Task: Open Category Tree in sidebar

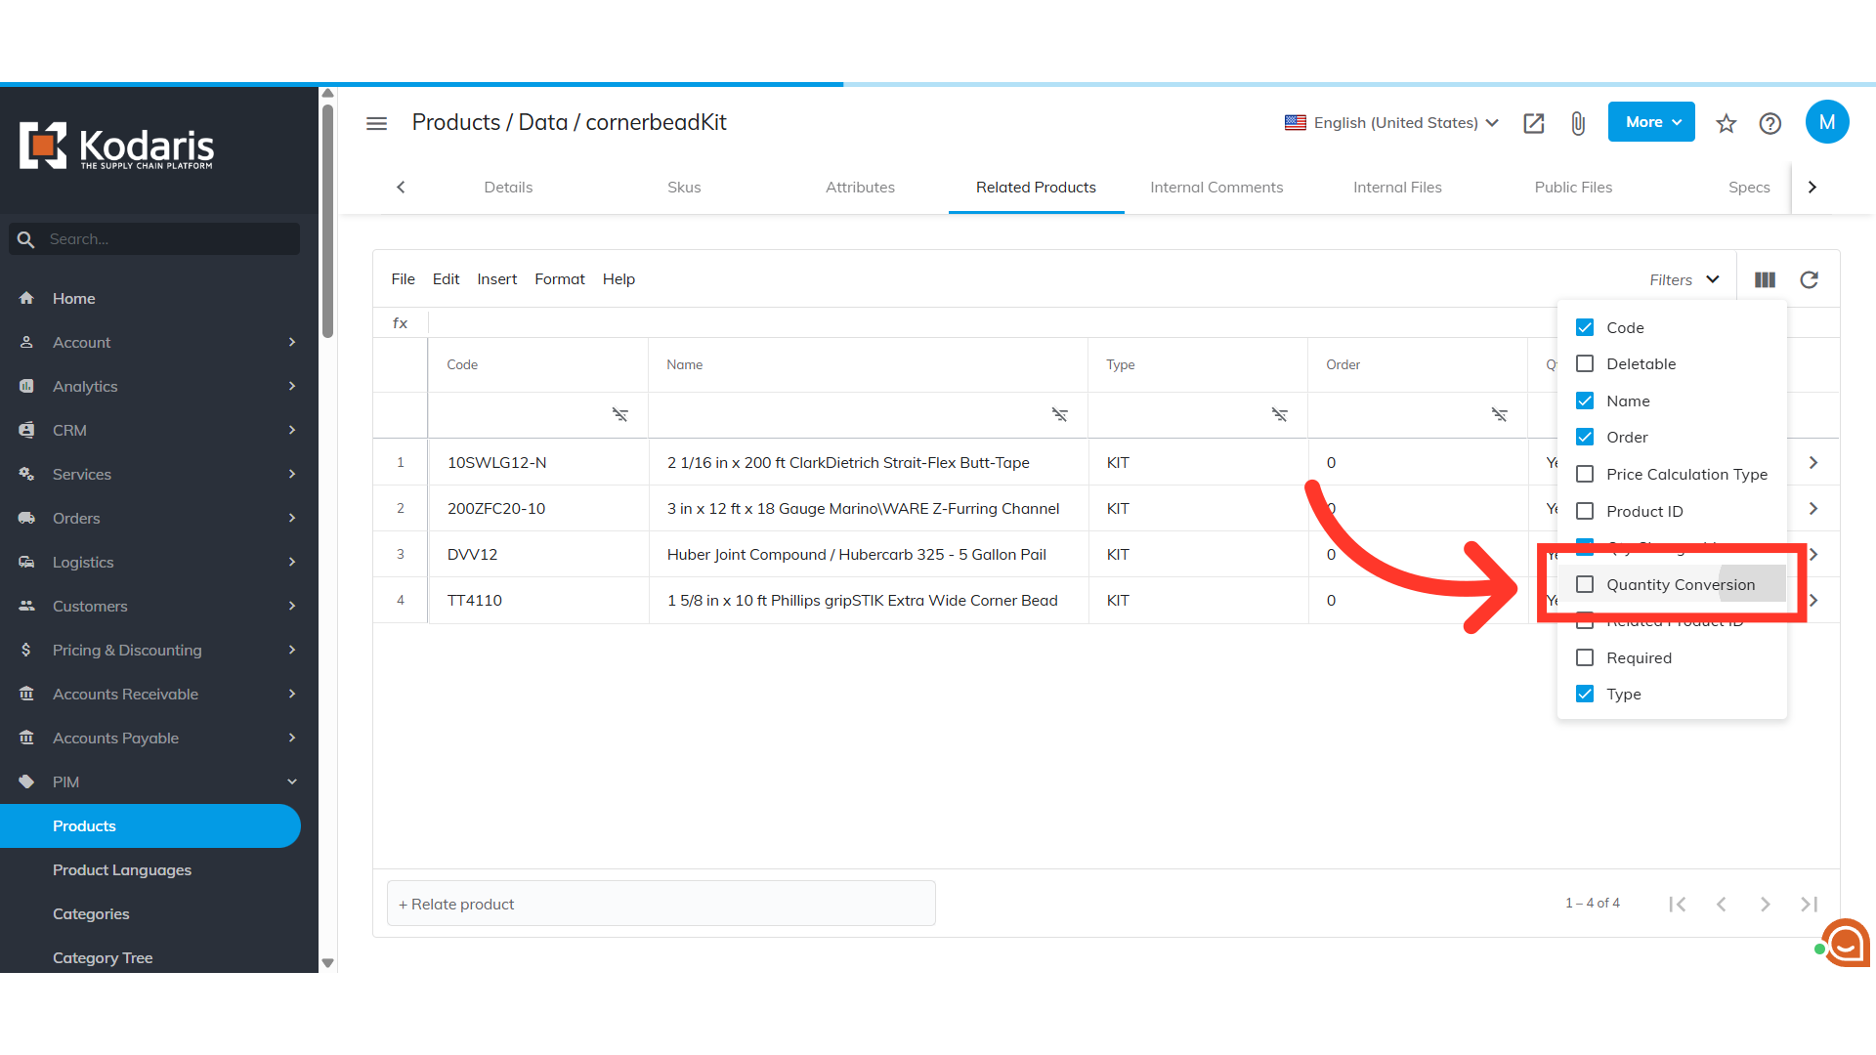Action: tap(103, 957)
